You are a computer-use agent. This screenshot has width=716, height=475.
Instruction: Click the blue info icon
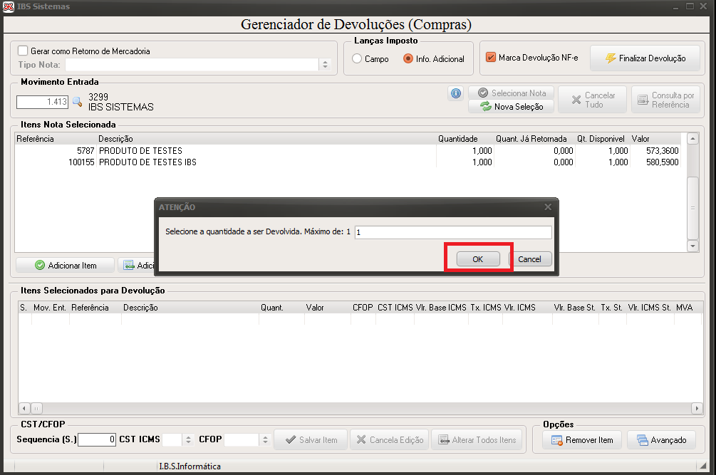tap(456, 93)
